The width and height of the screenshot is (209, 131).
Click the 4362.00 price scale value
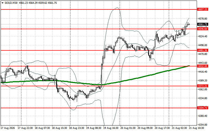(203, 89)
